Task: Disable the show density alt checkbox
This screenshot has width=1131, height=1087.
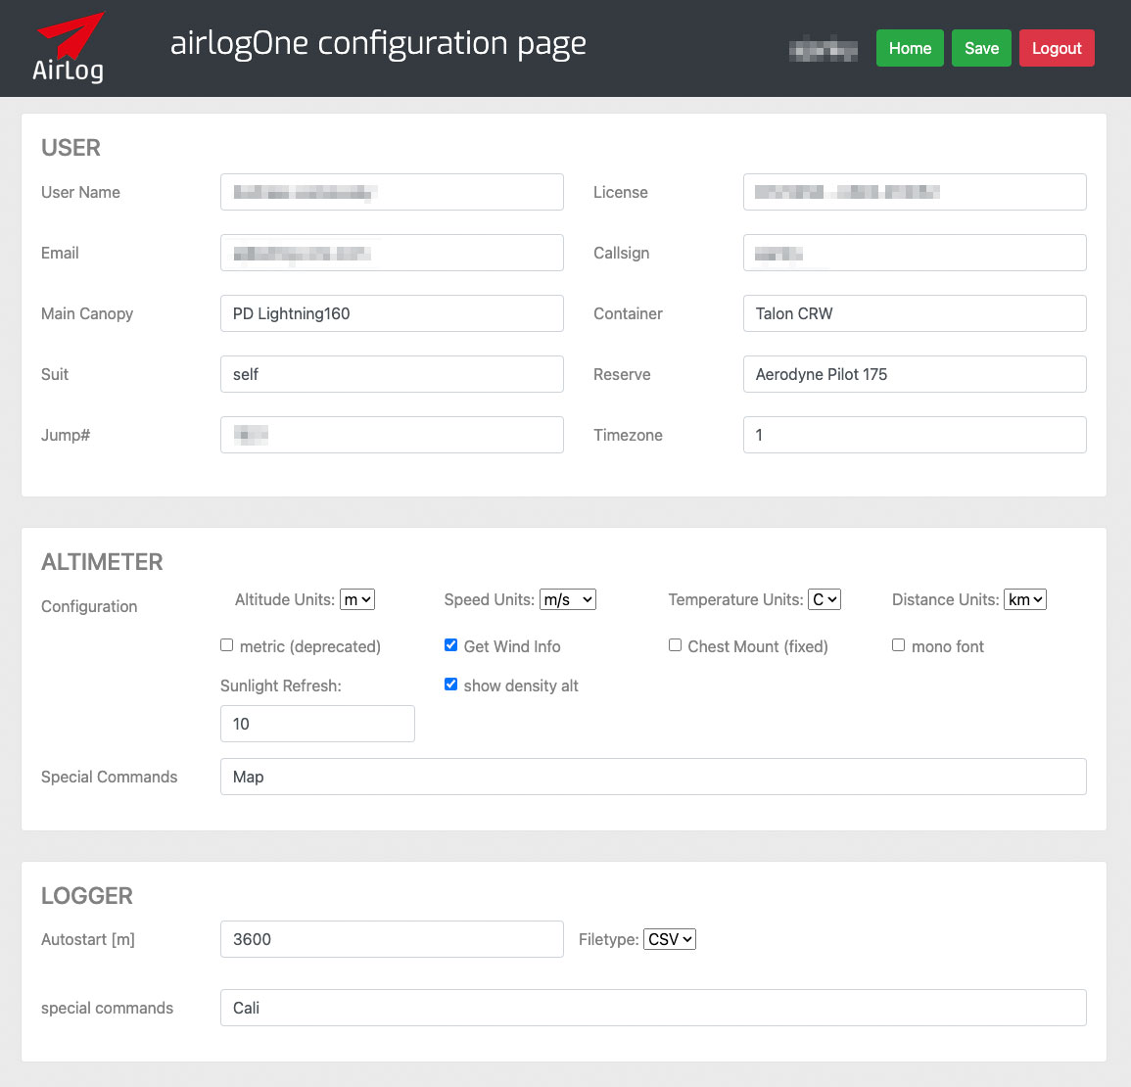Action: click(x=450, y=685)
